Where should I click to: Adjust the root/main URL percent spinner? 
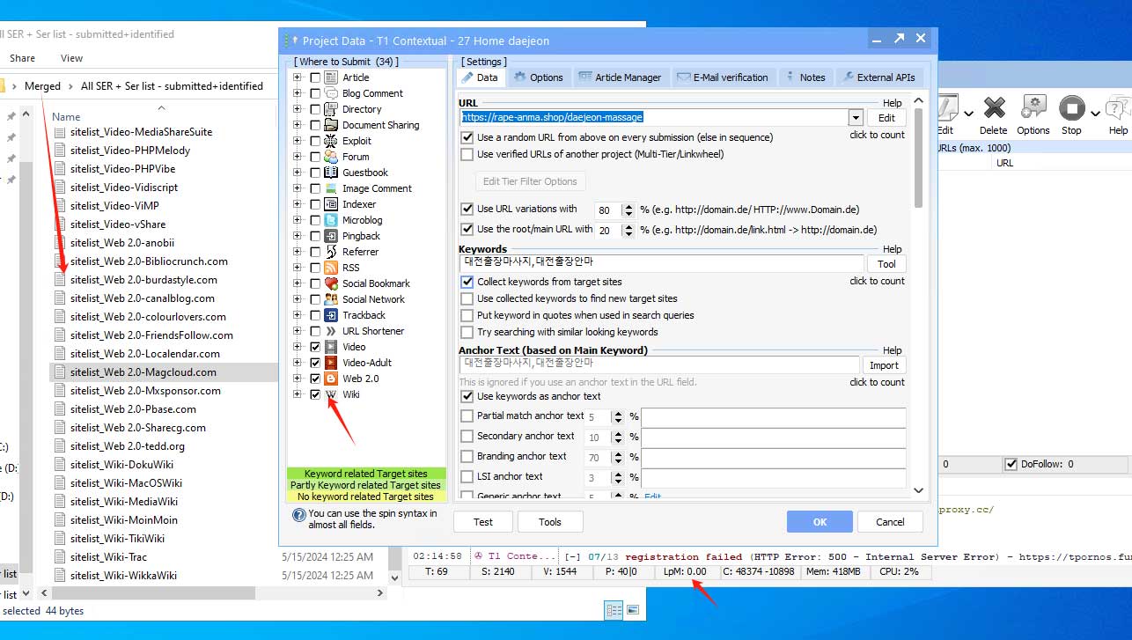[628, 231]
